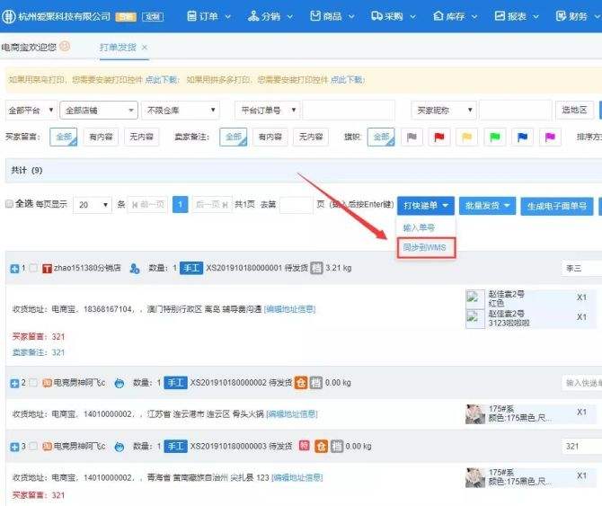Tick checkbox for order XS201910180000002
The height and width of the screenshot is (506, 602).
click(x=34, y=382)
